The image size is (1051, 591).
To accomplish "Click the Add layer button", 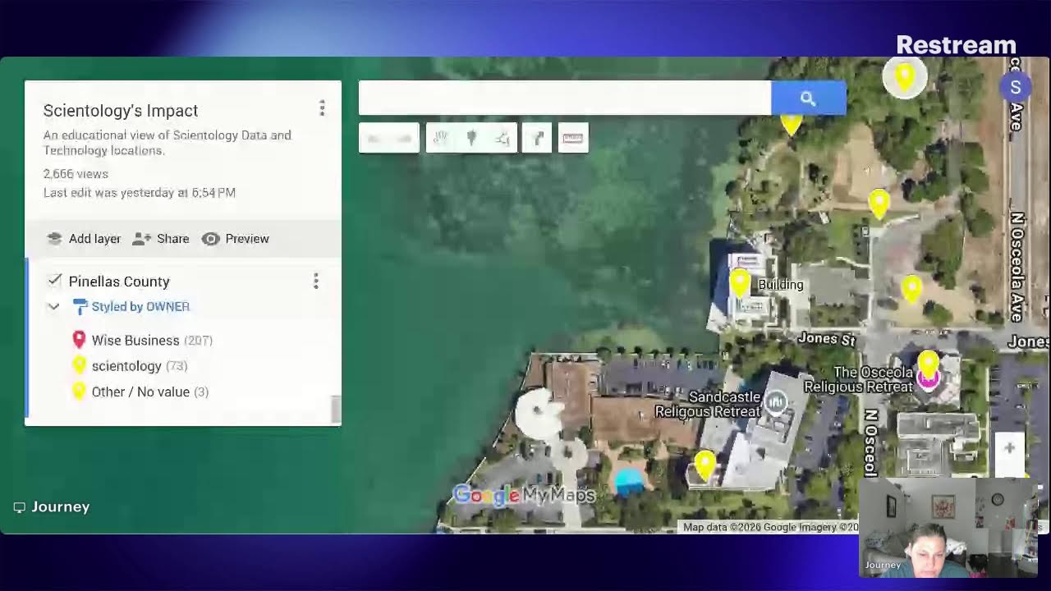I will tap(83, 239).
